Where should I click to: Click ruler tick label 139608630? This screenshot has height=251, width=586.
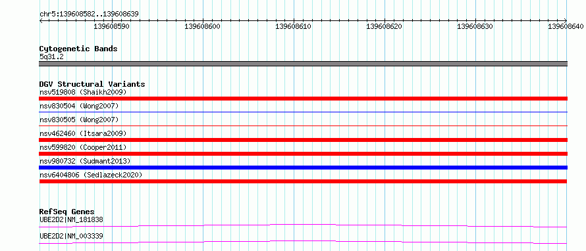click(x=475, y=26)
